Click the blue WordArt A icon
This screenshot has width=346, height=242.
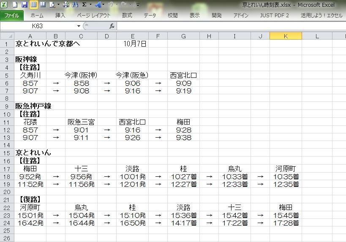coord(98,5)
